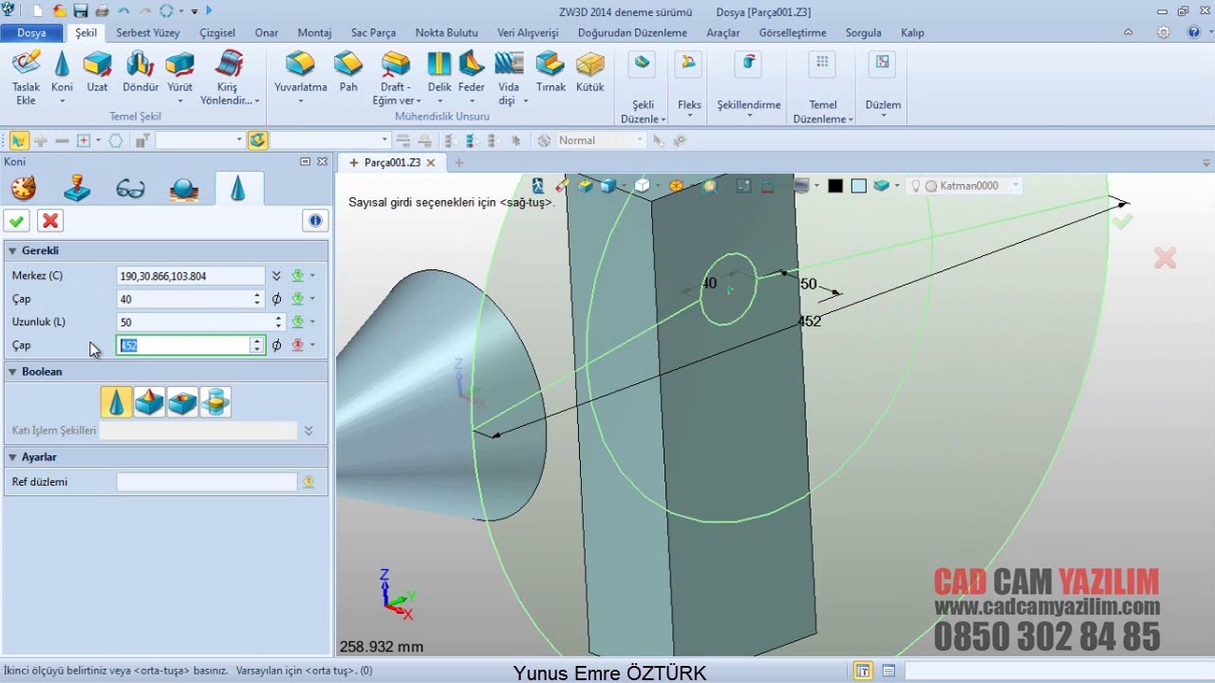Select the intersect Boolean option
The width and height of the screenshot is (1215, 683).
(x=215, y=402)
